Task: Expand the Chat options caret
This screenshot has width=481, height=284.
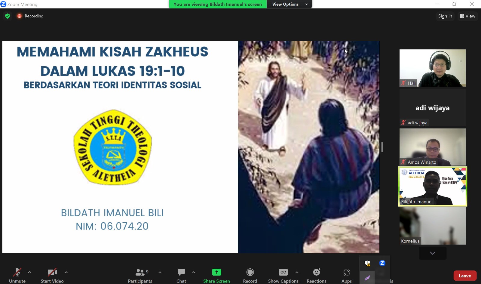Action: click(194, 272)
